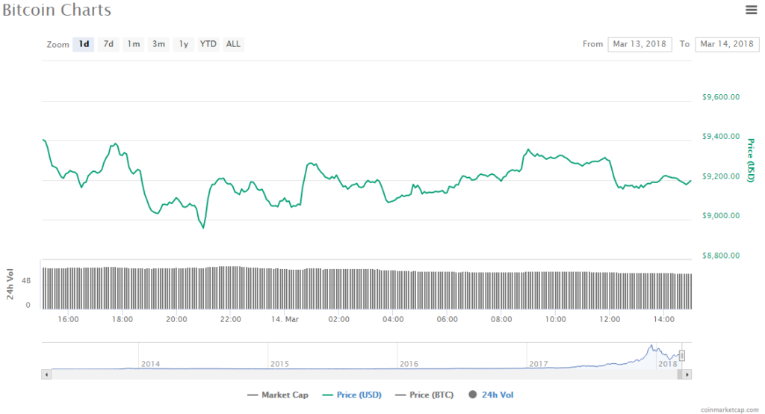
Task: Open the hamburger chart context menu
Action: [751, 10]
